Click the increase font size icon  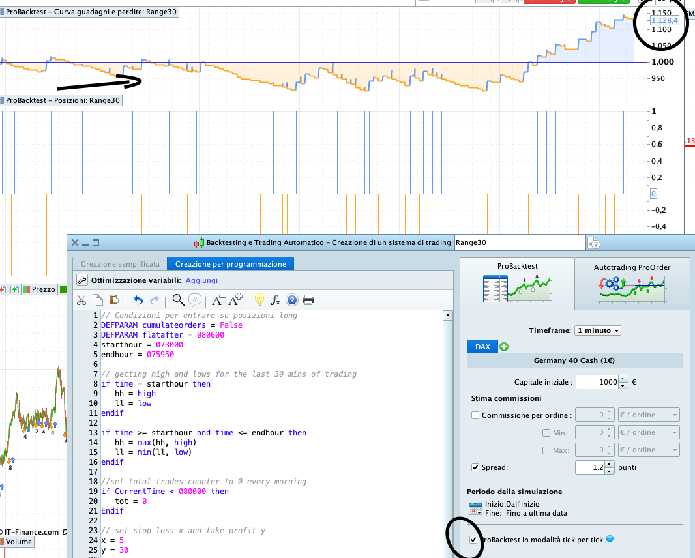235,300
